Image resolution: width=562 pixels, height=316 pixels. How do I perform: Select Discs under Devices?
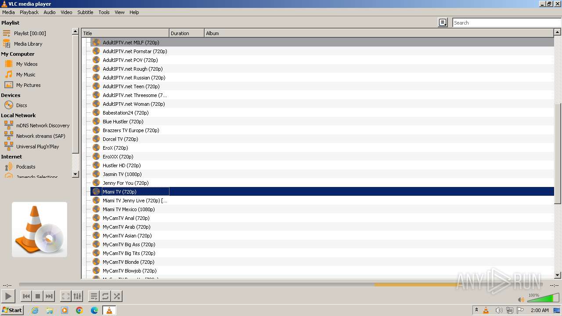[22, 105]
